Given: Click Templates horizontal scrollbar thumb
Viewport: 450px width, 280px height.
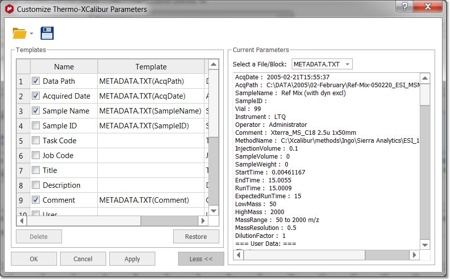Looking at the screenshot, I should pos(83,221).
